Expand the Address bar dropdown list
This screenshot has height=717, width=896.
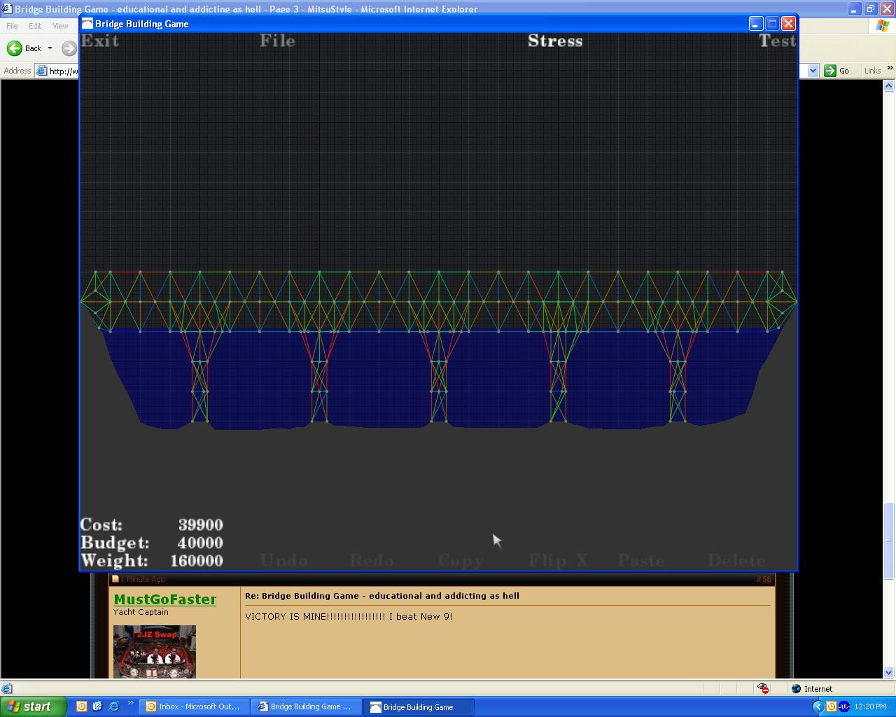coord(813,71)
